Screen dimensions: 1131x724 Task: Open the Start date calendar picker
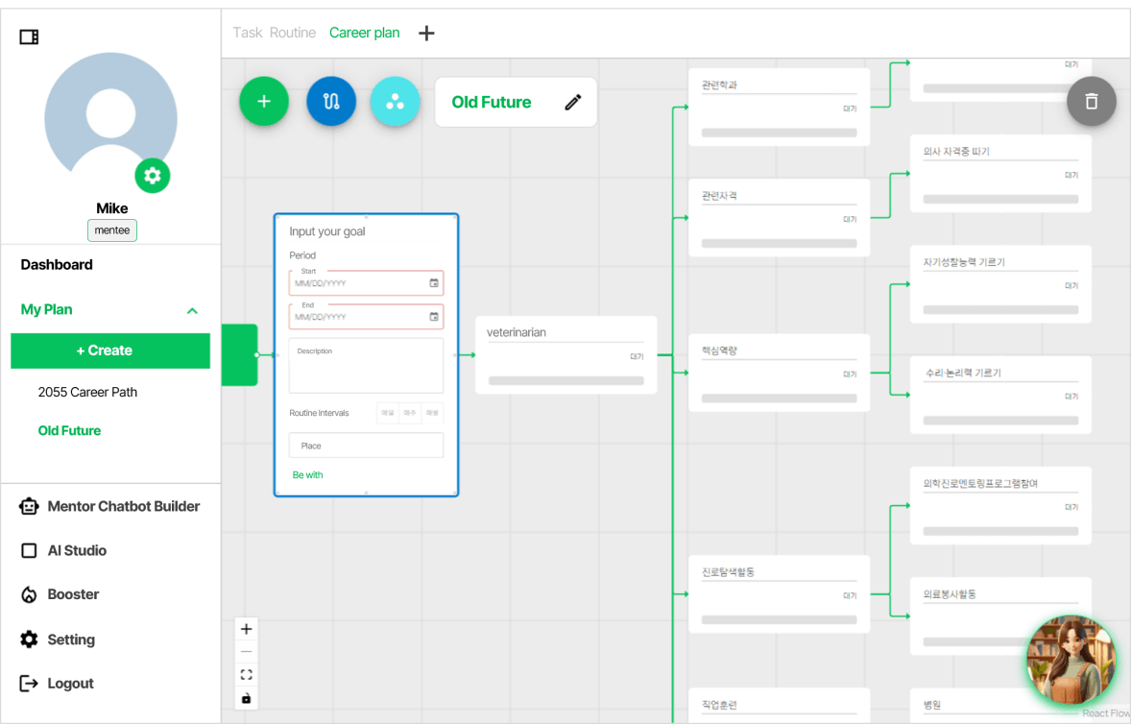[x=434, y=283]
